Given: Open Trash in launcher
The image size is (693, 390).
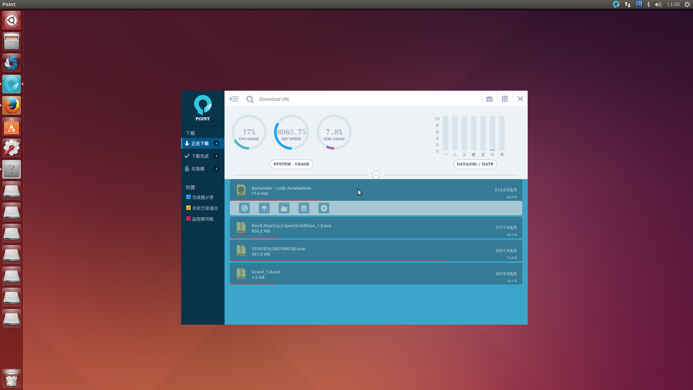Looking at the screenshot, I should [12, 378].
